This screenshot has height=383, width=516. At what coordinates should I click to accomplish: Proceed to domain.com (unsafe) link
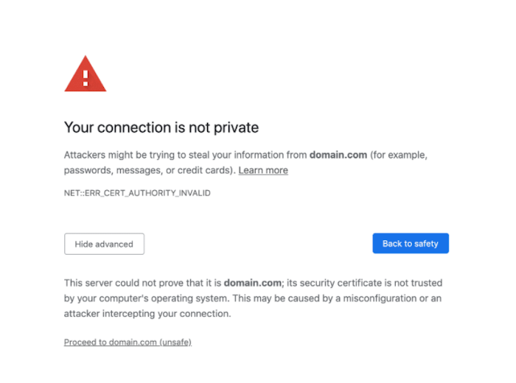[x=128, y=342]
